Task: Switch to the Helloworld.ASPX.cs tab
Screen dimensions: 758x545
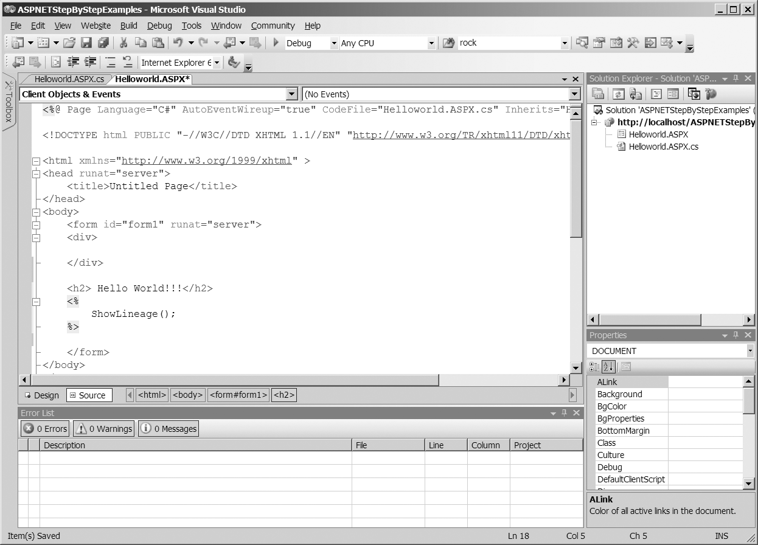Action: click(x=69, y=79)
